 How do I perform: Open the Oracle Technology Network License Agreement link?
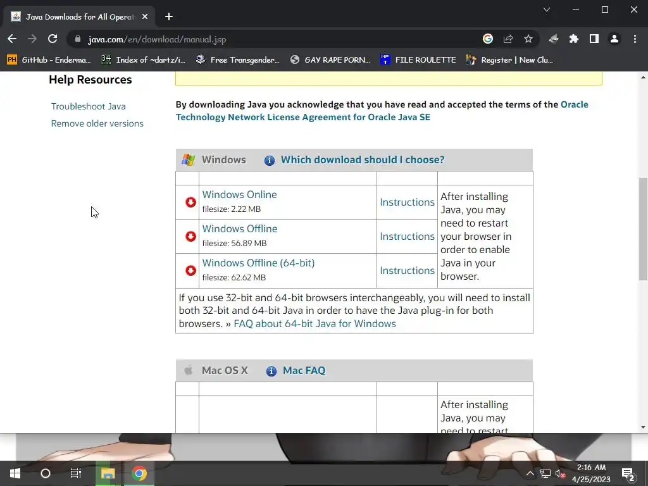(382, 111)
